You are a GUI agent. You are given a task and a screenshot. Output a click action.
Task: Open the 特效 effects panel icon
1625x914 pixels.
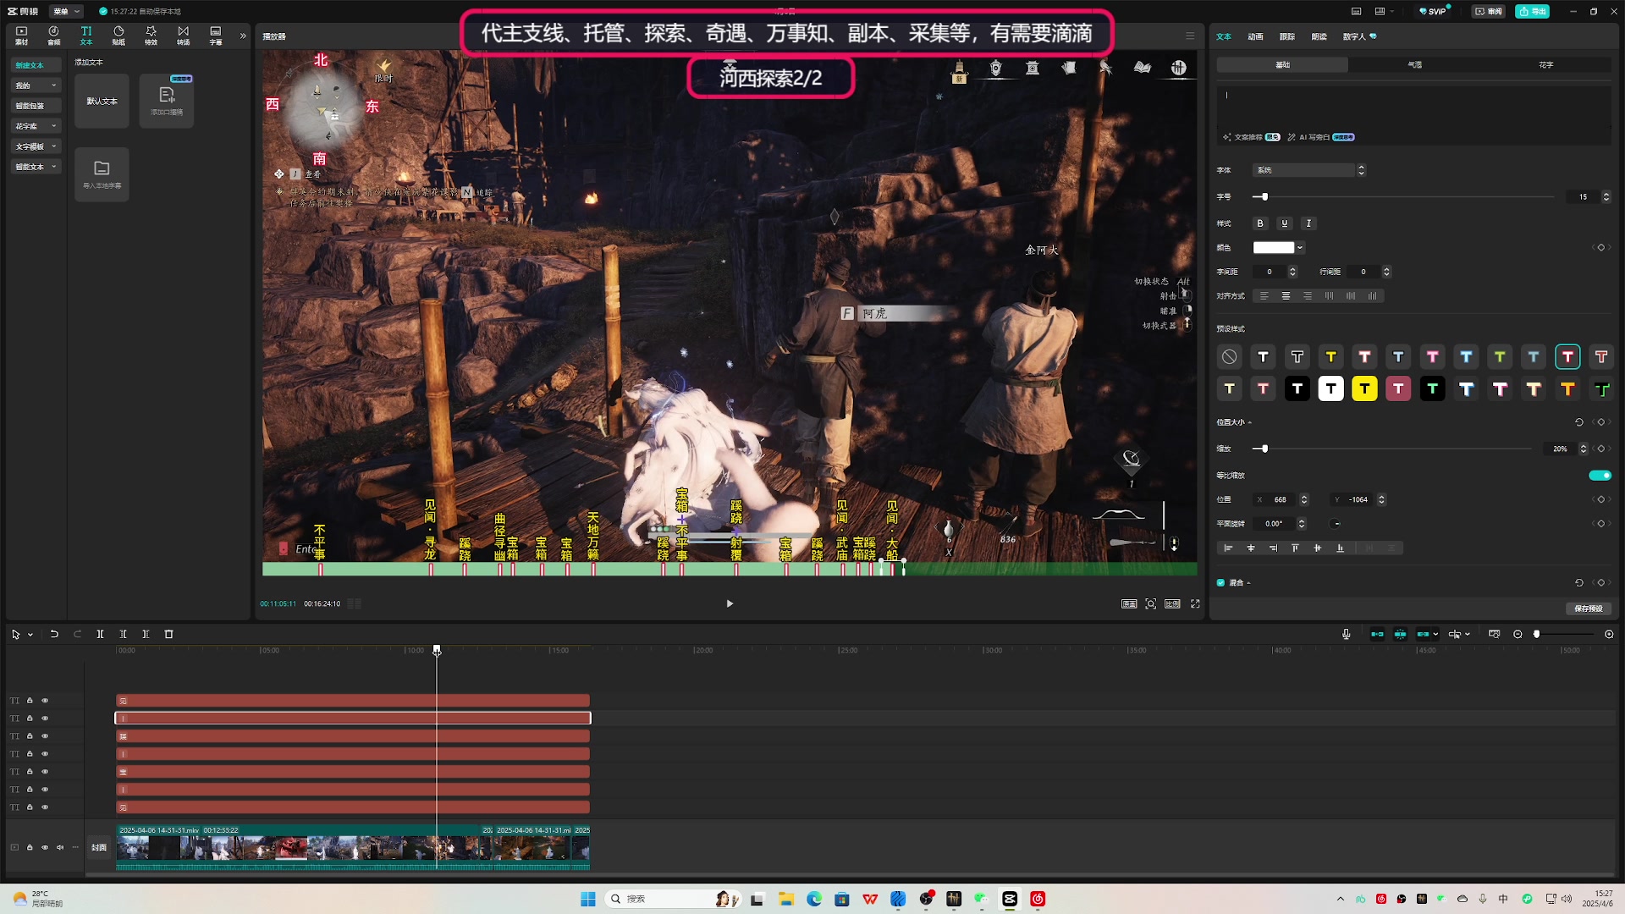[x=151, y=35]
